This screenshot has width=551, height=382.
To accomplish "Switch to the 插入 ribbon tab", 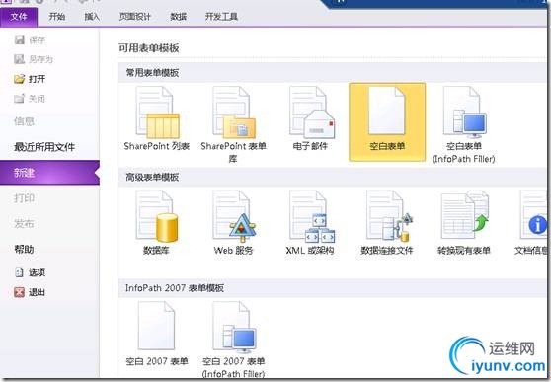I will (x=92, y=16).
